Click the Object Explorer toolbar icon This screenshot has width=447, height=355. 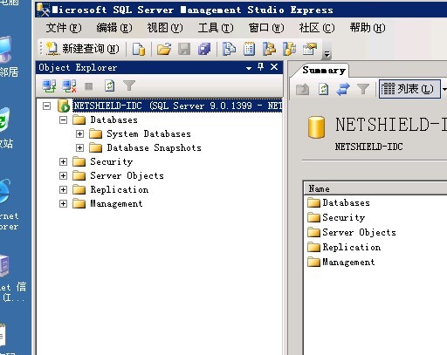[269, 49]
